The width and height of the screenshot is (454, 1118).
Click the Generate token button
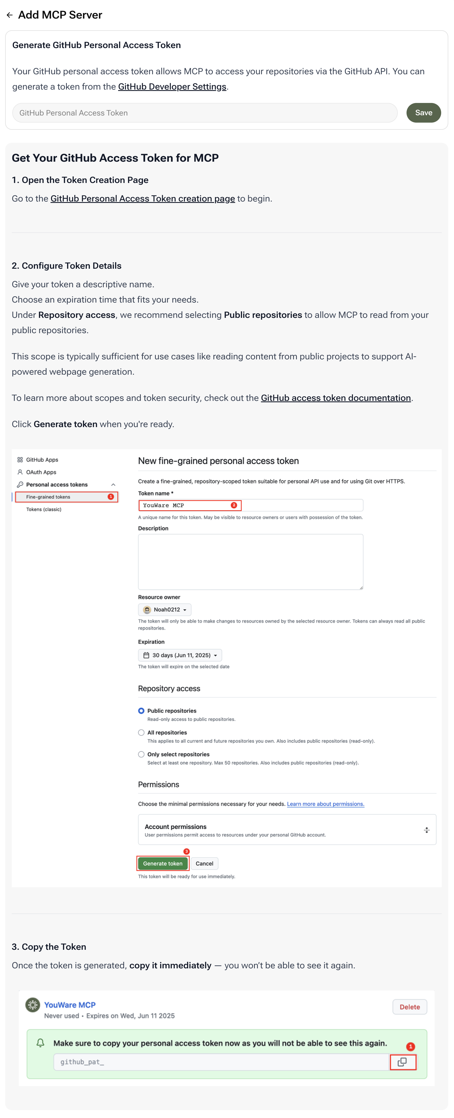163,863
